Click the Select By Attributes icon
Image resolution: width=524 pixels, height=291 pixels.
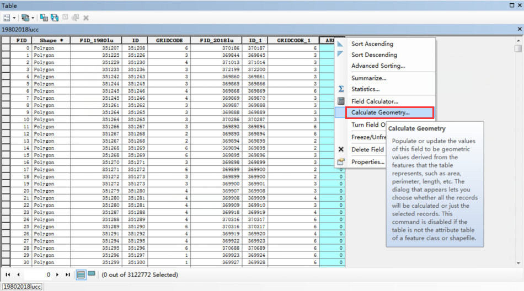44,18
